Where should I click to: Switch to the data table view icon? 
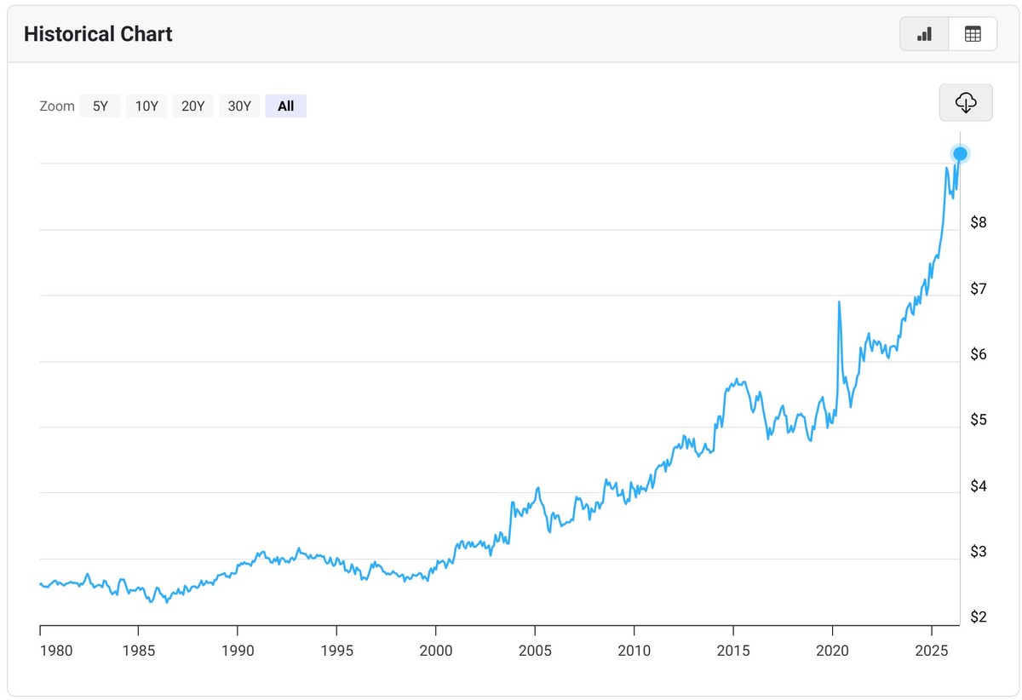973,34
